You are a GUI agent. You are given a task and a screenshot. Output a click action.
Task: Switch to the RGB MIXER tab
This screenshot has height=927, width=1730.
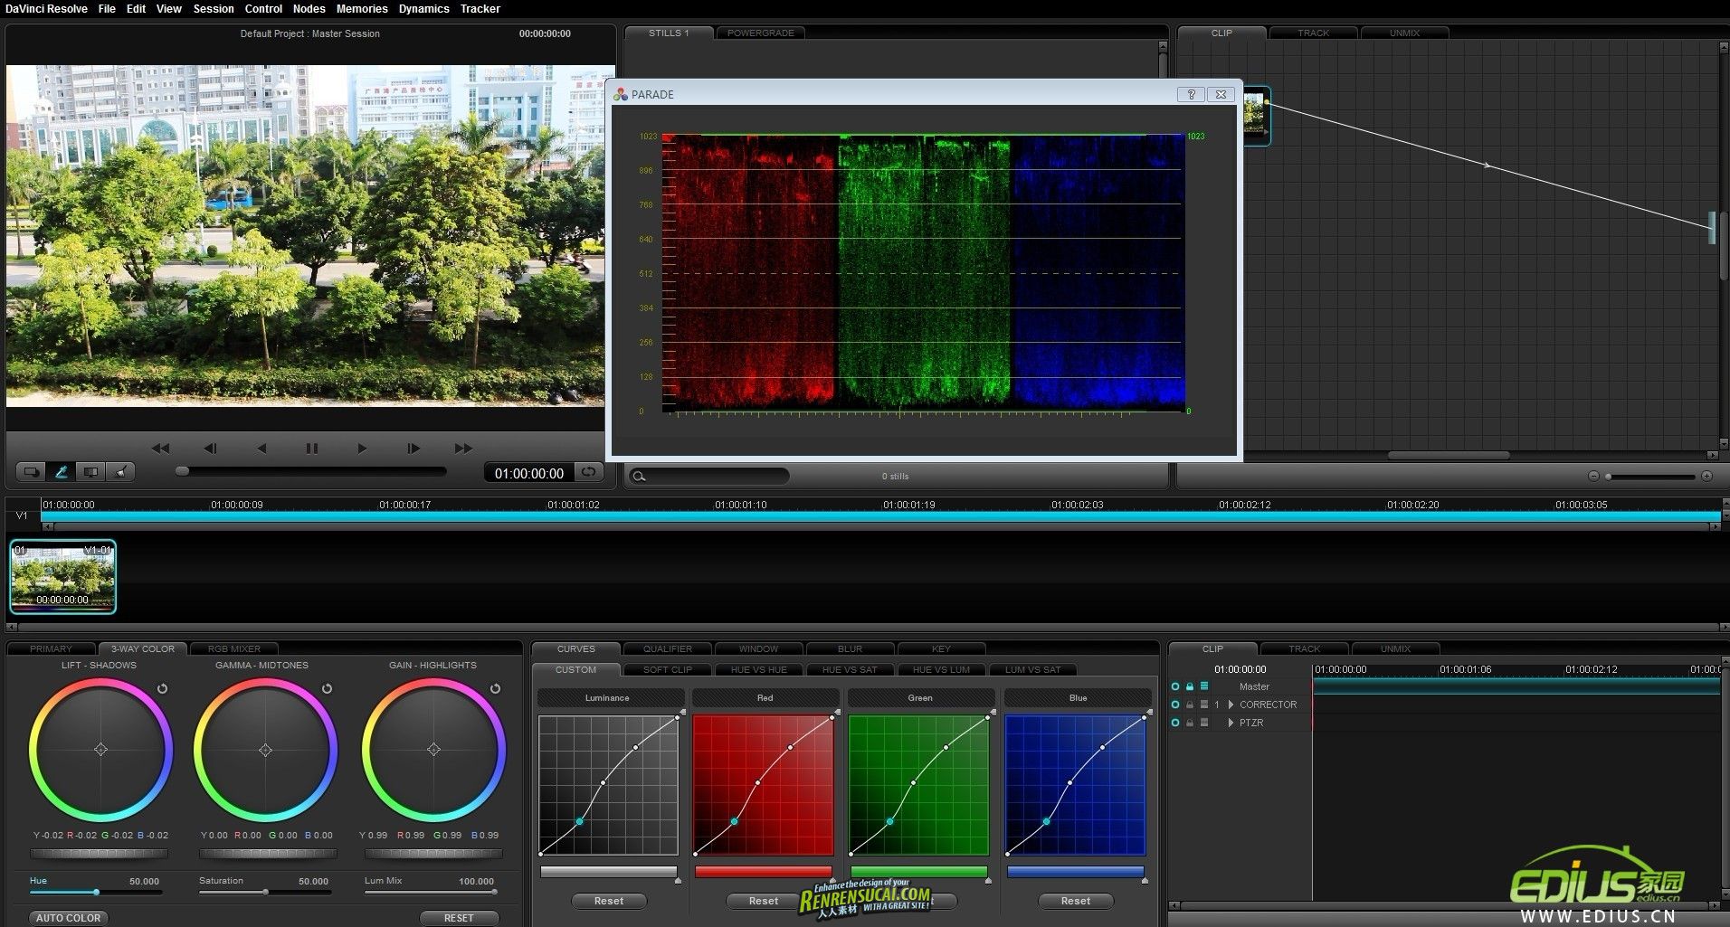coord(233,648)
